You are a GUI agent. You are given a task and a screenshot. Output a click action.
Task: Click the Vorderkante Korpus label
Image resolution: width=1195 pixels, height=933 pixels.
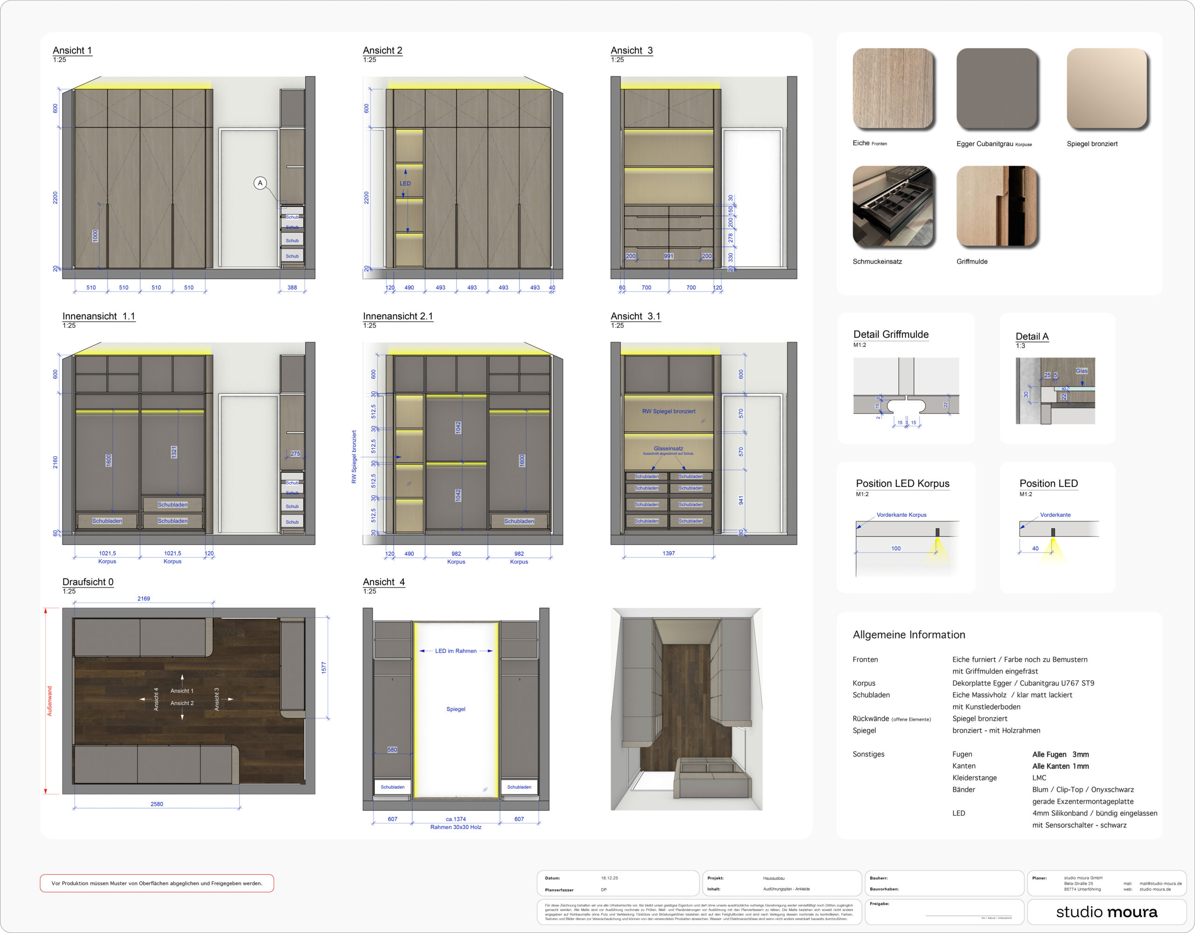901,515
